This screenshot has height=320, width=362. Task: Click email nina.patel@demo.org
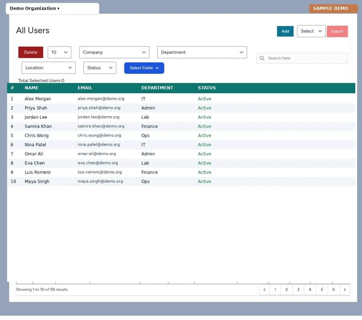coord(99,145)
